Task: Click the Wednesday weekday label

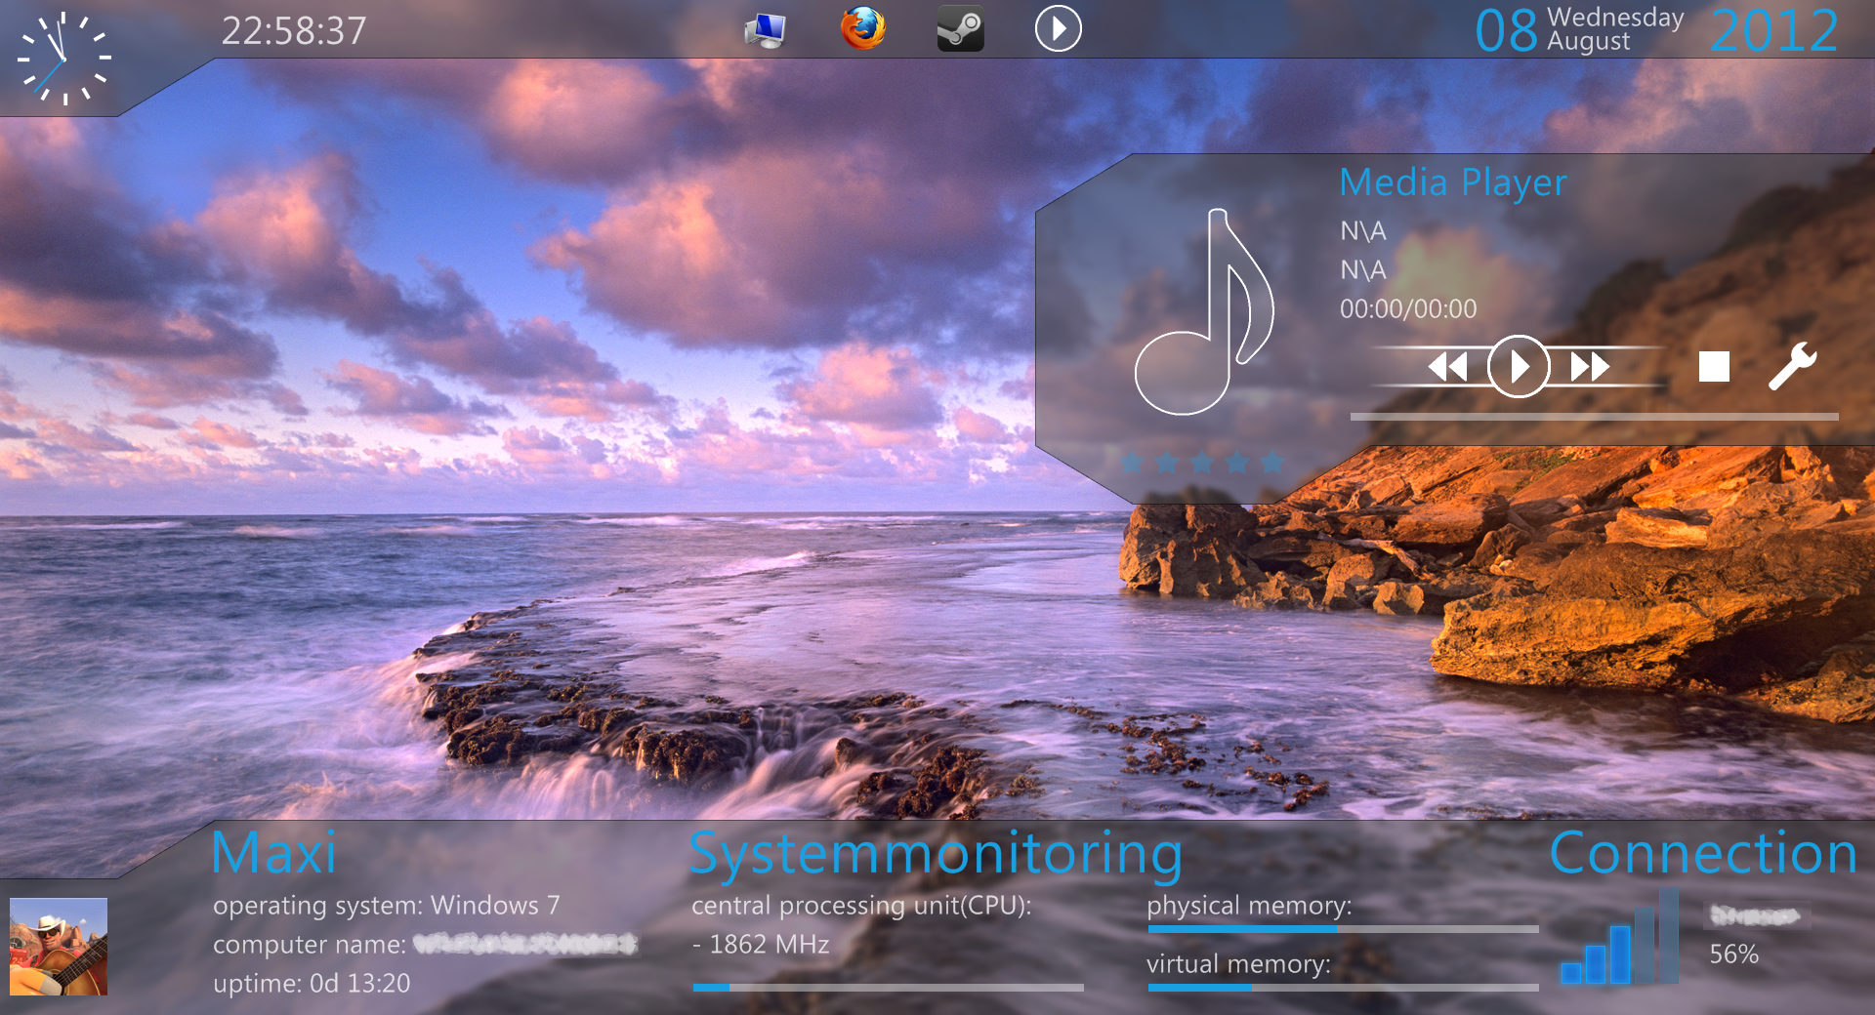Action: [x=1615, y=18]
